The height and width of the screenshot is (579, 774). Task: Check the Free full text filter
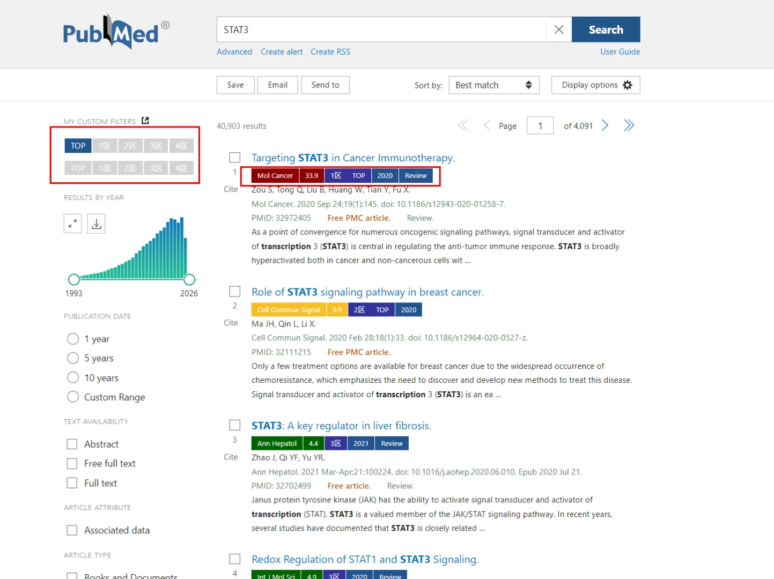tap(72, 463)
